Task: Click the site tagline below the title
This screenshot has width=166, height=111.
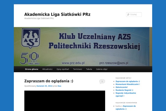Action: pos(39,18)
